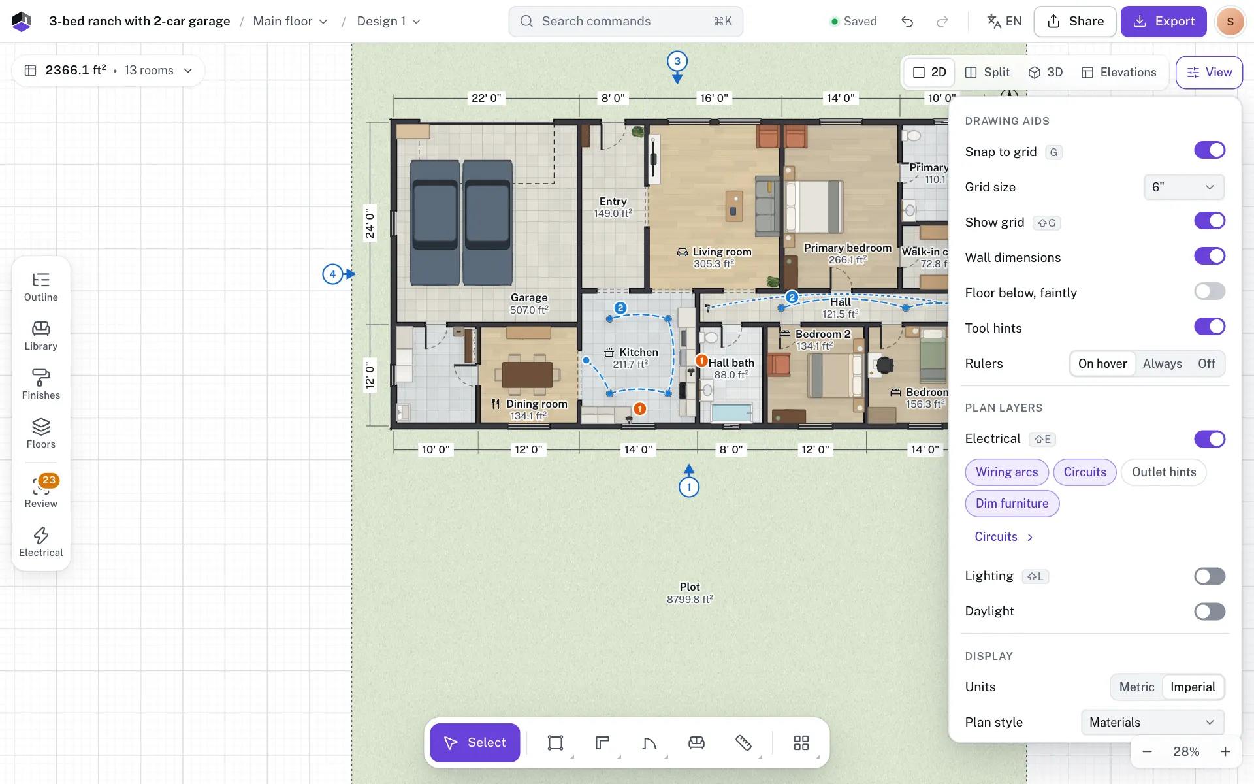1254x784 pixels.
Task: Turn off Tool hints switch
Action: [1210, 327]
